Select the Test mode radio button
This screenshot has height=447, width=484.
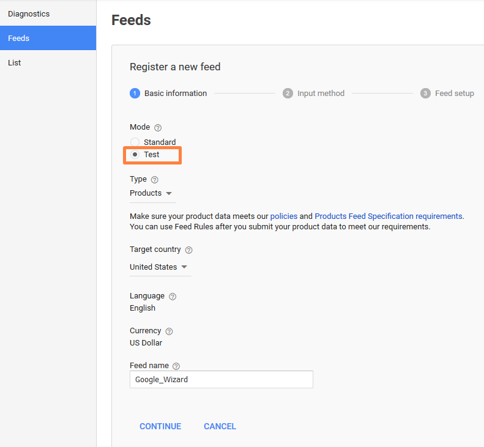tap(135, 155)
